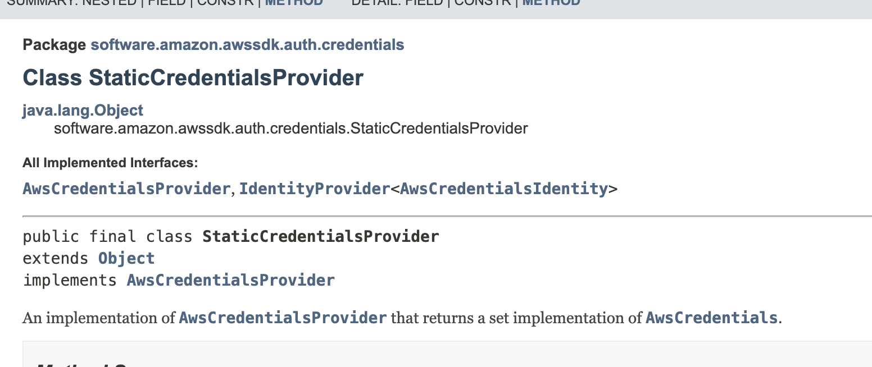Click the Object link after extends
The image size is (872, 367).
(126, 258)
